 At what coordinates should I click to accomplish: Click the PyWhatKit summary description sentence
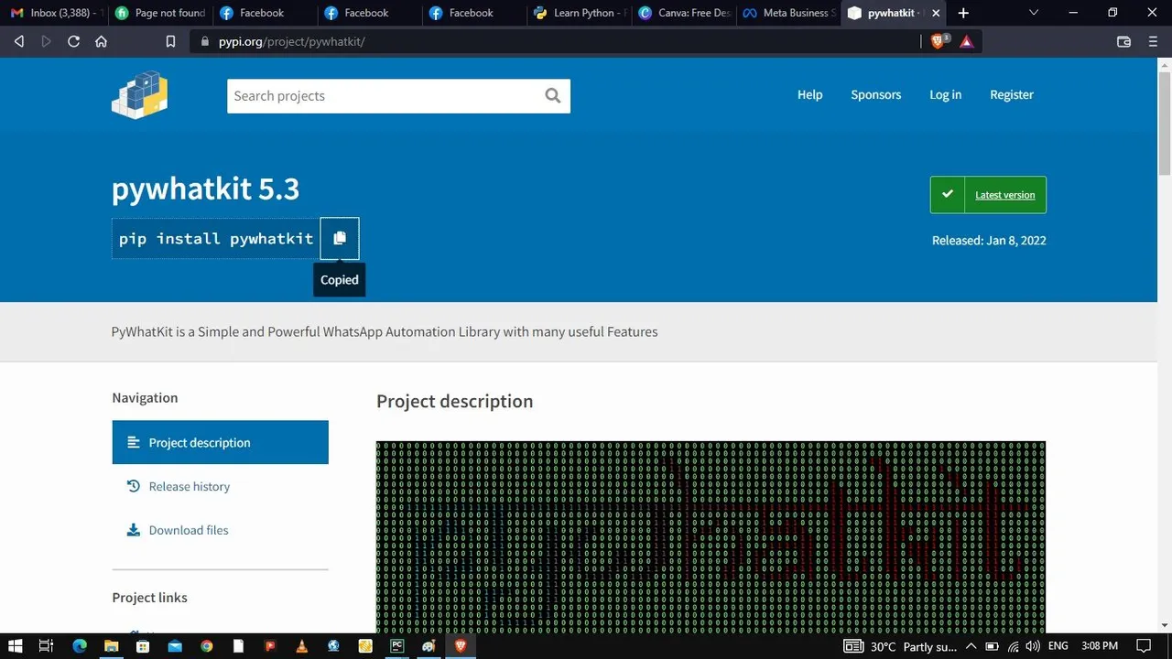pyautogui.click(x=385, y=331)
